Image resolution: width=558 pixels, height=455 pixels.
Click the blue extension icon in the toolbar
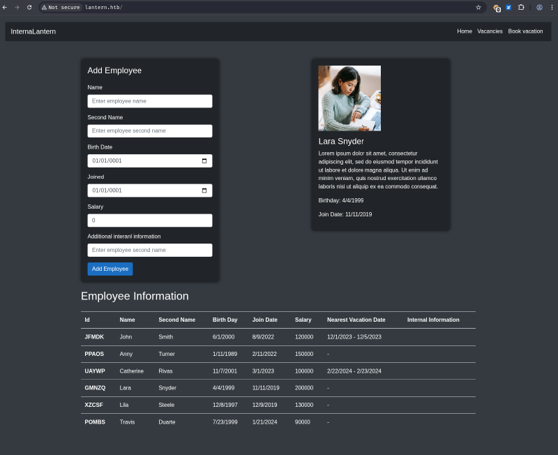(x=508, y=8)
